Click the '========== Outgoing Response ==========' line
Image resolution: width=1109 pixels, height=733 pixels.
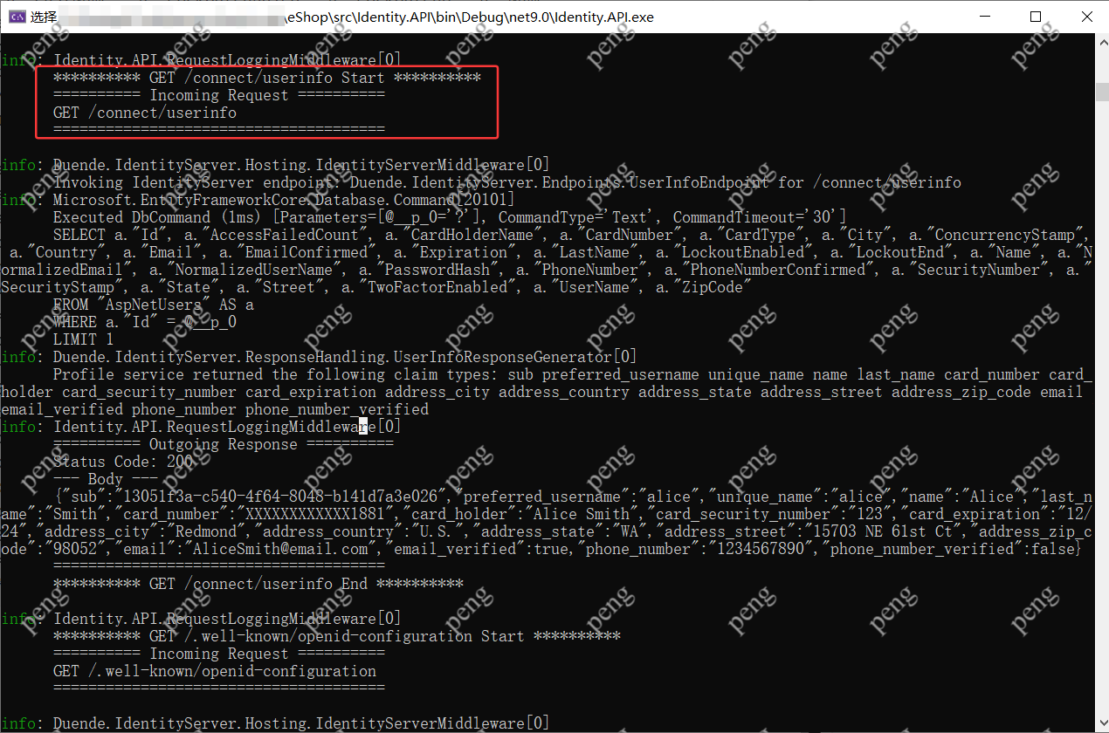224,444
